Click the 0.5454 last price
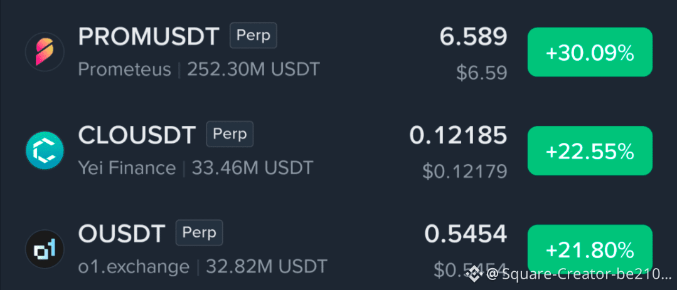 click(x=466, y=234)
